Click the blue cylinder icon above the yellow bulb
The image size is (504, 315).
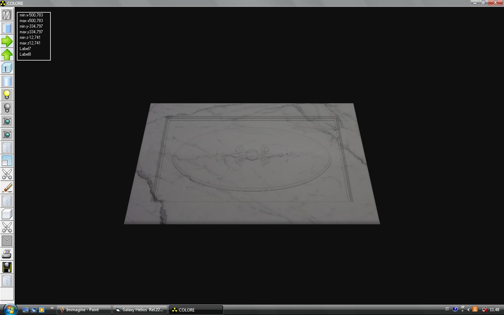tap(7, 81)
